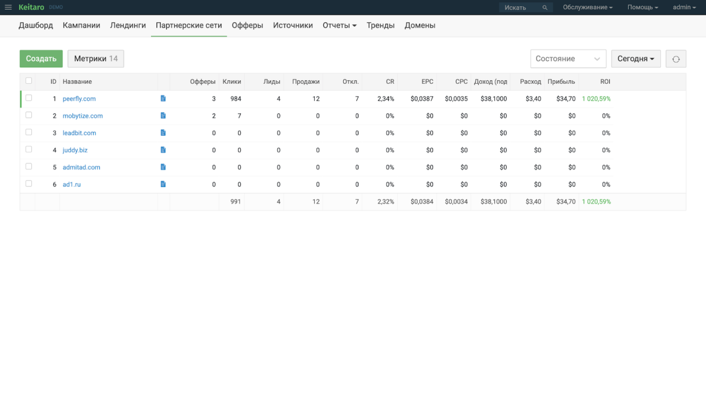Toggle the select-all checkbox in header
706x403 pixels.
coord(29,81)
